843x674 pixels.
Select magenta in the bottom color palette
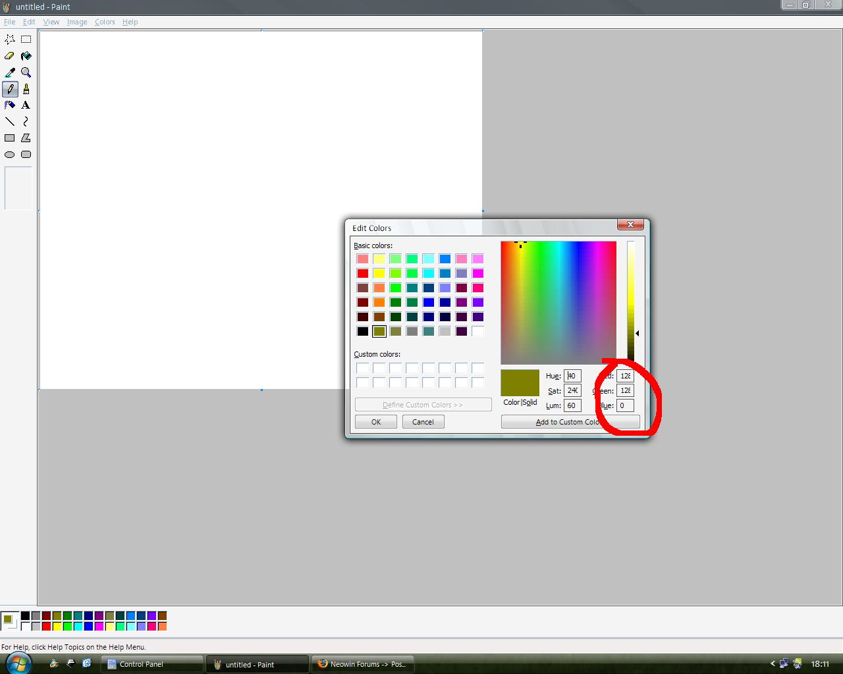[x=99, y=627]
